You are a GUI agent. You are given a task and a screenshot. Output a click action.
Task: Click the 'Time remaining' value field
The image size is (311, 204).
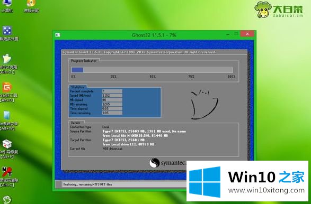coord(112,113)
